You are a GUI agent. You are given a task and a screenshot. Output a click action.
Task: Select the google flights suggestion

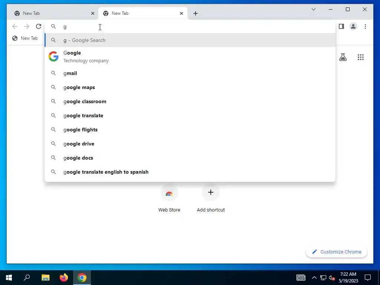(190, 130)
